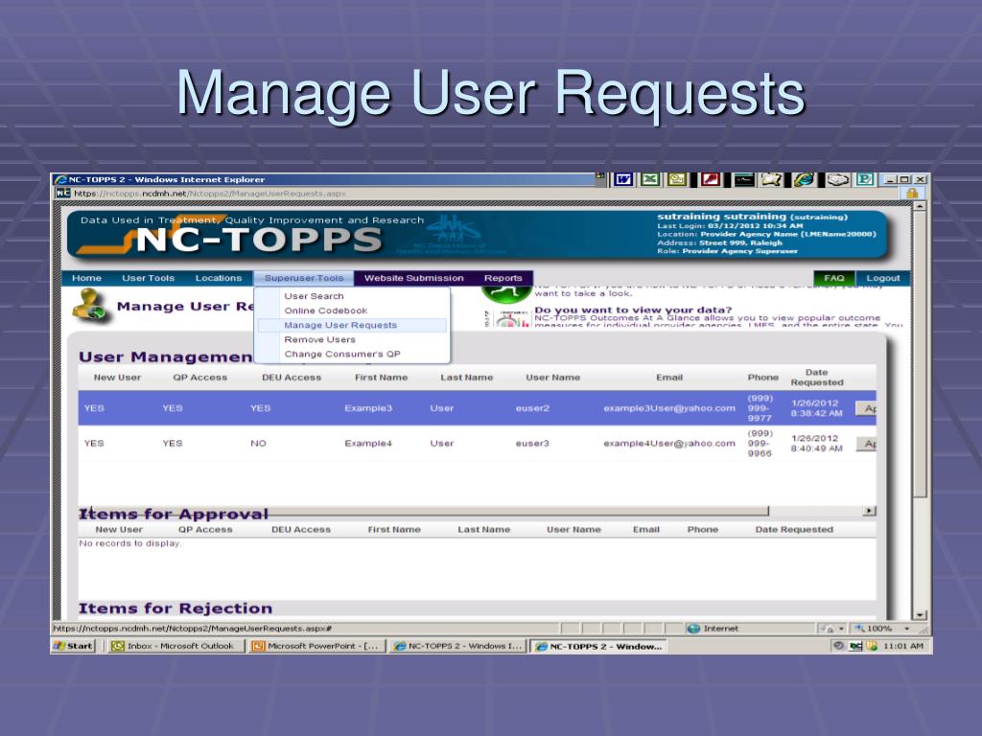Image resolution: width=982 pixels, height=736 pixels.
Task: Click the page scroll up arrow
Action: coord(919,206)
